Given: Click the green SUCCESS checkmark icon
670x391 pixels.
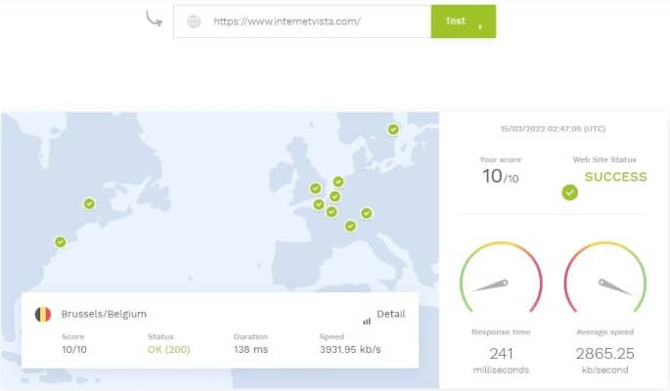Looking at the screenshot, I should (569, 193).
